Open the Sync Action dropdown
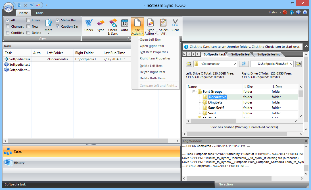The height and width of the screenshot is (190, 311). [151, 27]
